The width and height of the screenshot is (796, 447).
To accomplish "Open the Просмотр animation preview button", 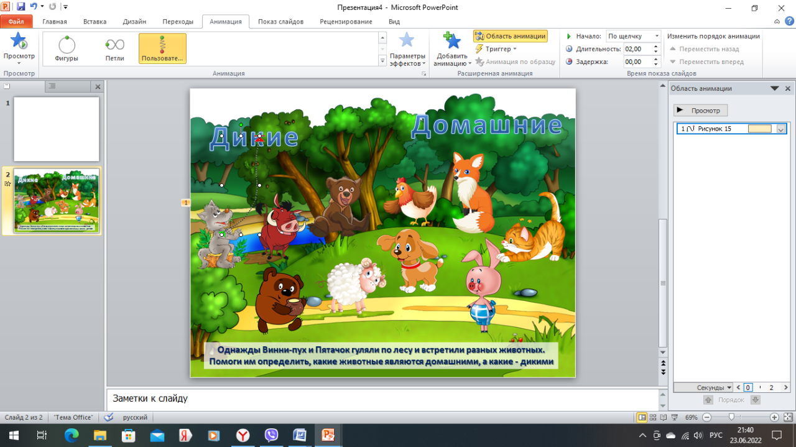I will (19, 49).
